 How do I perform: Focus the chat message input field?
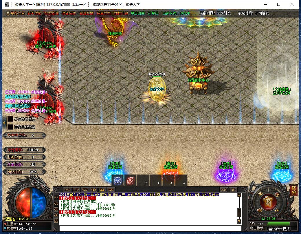pyautogui.click(x=150, y=228)
